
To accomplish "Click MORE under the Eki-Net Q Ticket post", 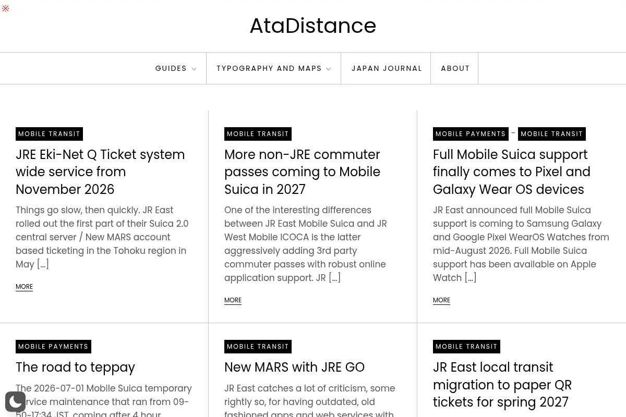I will point(24,287).
